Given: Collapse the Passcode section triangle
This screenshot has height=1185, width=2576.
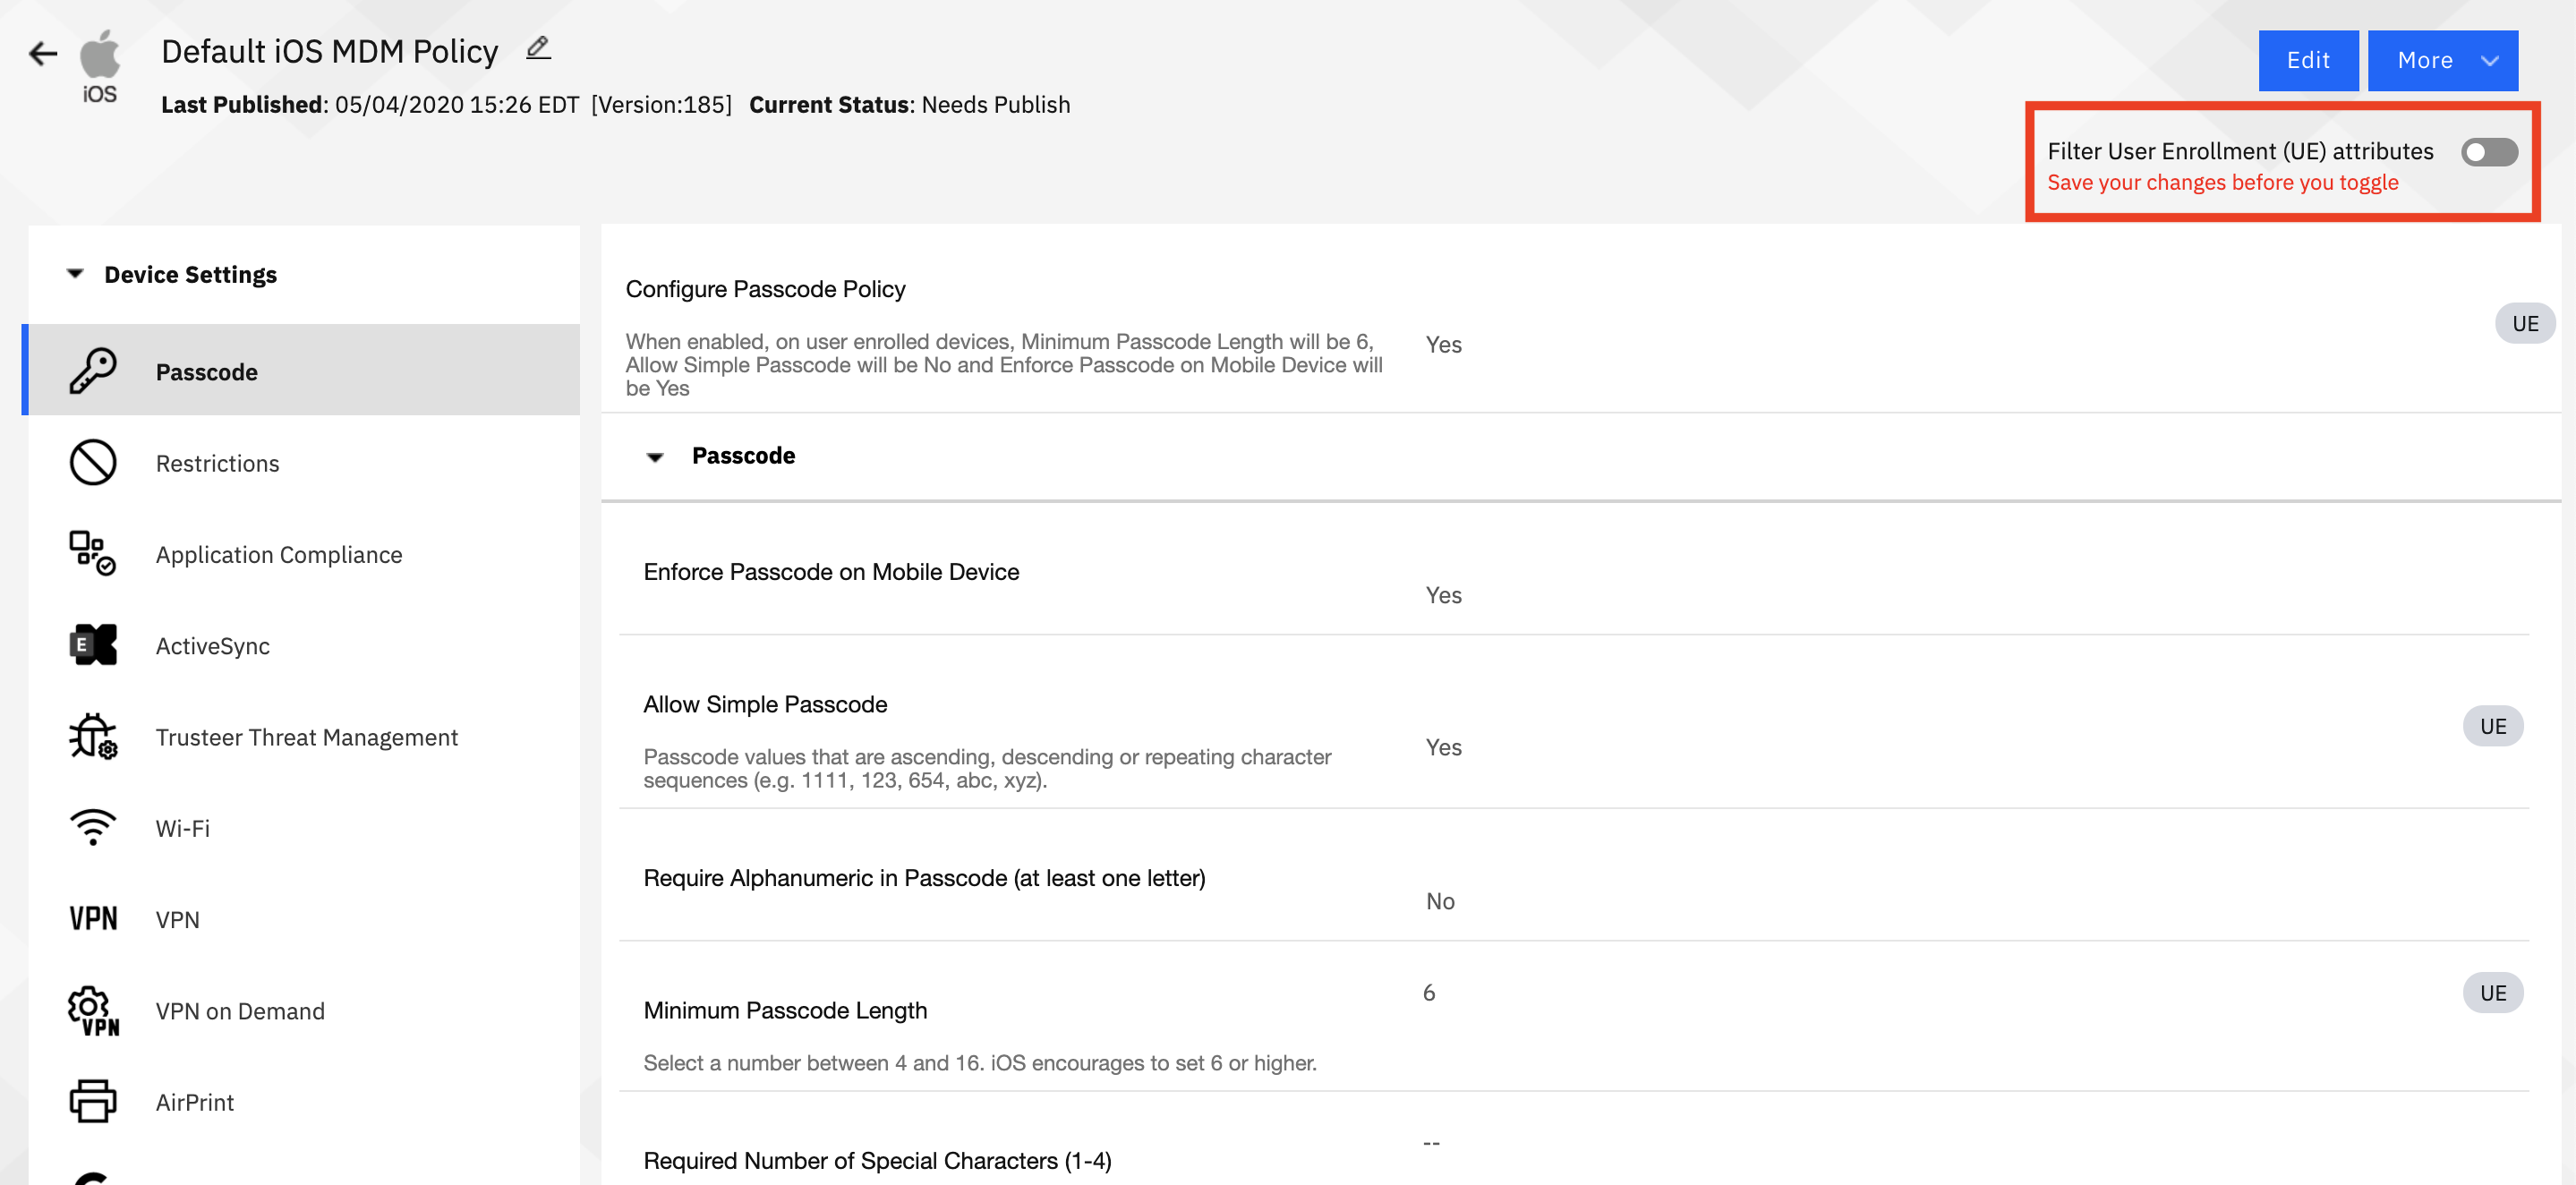Looking at the screenshot, I should tap(655, 457).
